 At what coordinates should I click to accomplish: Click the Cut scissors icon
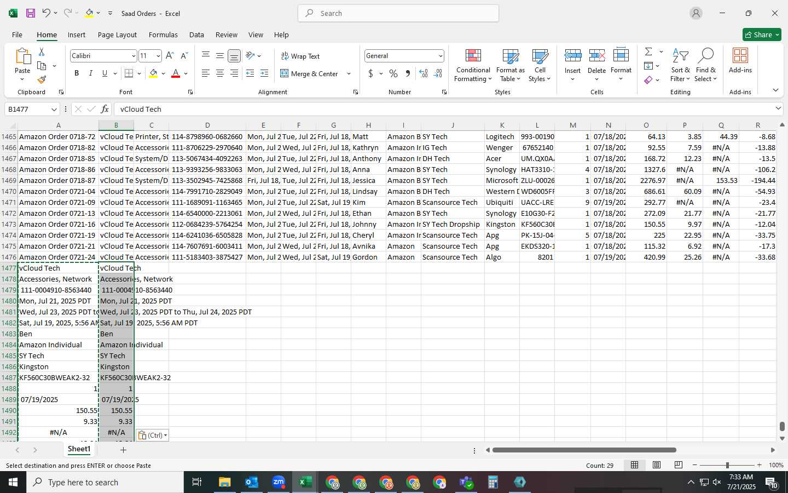click(x=42, y=51)
